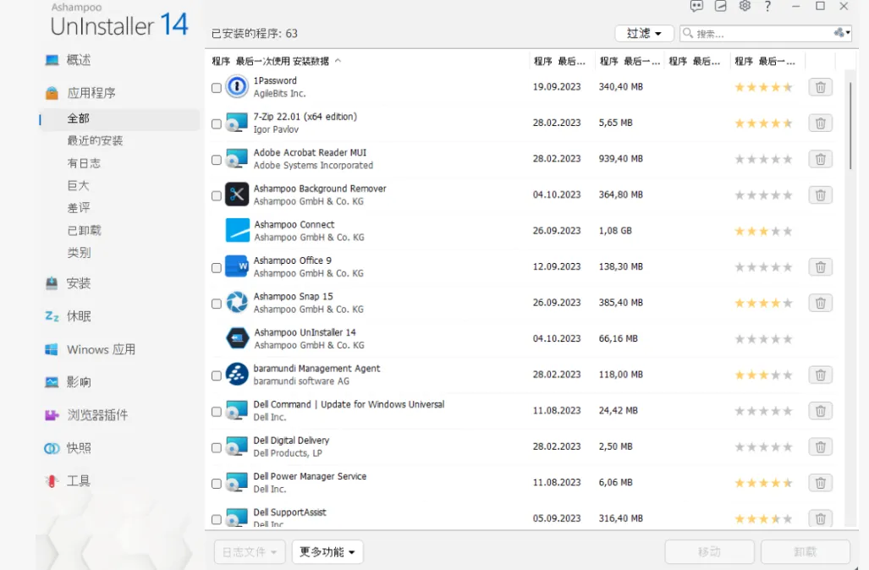Check the 1Password checkbox
Screen dimensions: 869x570
[x=217, y=87]
